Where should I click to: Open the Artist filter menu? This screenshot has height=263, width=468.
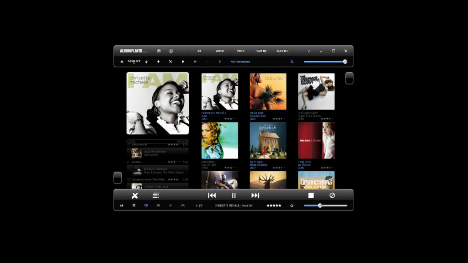click(220, 51)
